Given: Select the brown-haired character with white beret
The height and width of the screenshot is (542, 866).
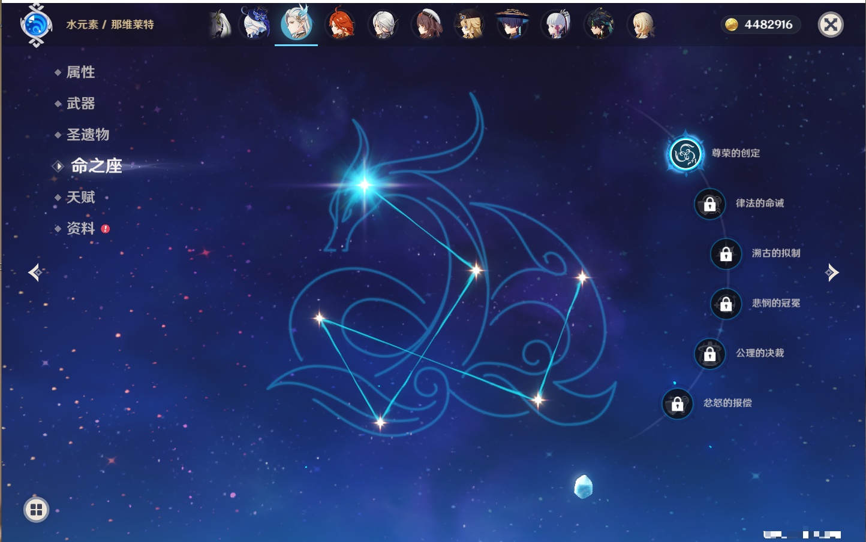Looking at the screenshot, I should point(426,25).
